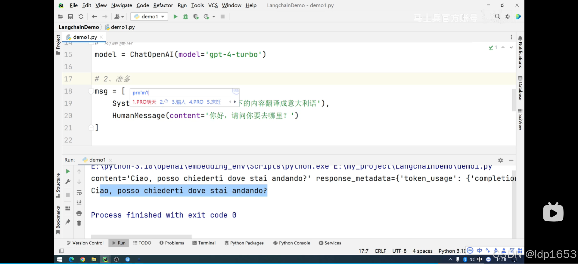Click the Reload from disk icon

pos(81,17)
